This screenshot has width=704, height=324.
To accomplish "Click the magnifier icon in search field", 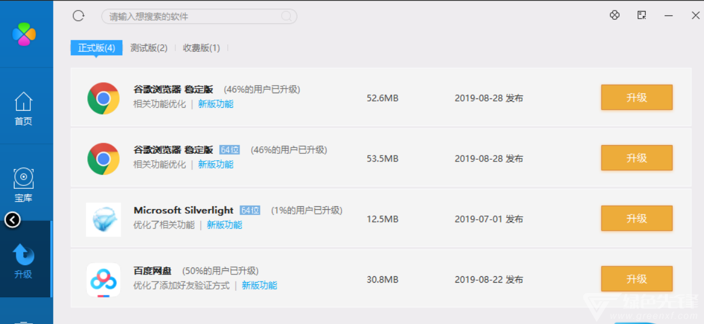I will pos(287,16).
